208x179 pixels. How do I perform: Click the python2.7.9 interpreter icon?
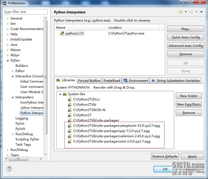(x=62, y=33)
